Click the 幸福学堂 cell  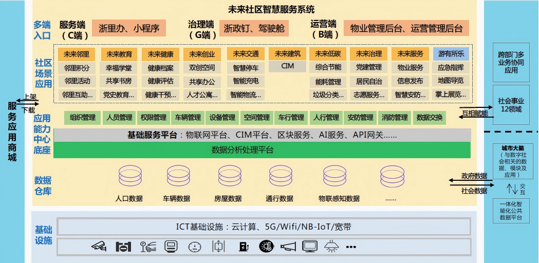(x=119, y=68)
